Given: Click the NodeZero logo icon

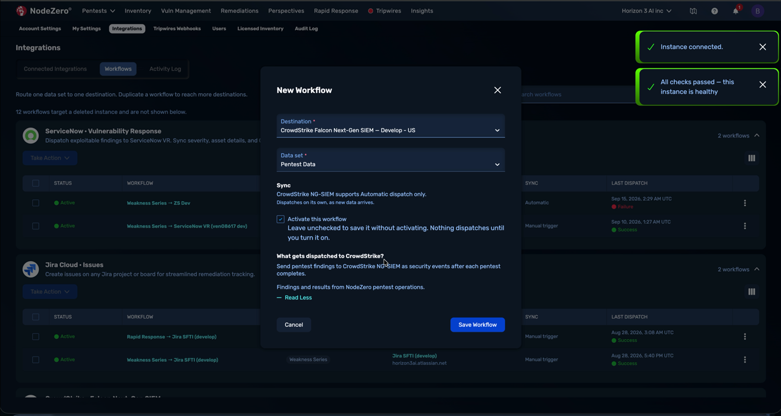Looking at the screenshot, I should 21,10.
